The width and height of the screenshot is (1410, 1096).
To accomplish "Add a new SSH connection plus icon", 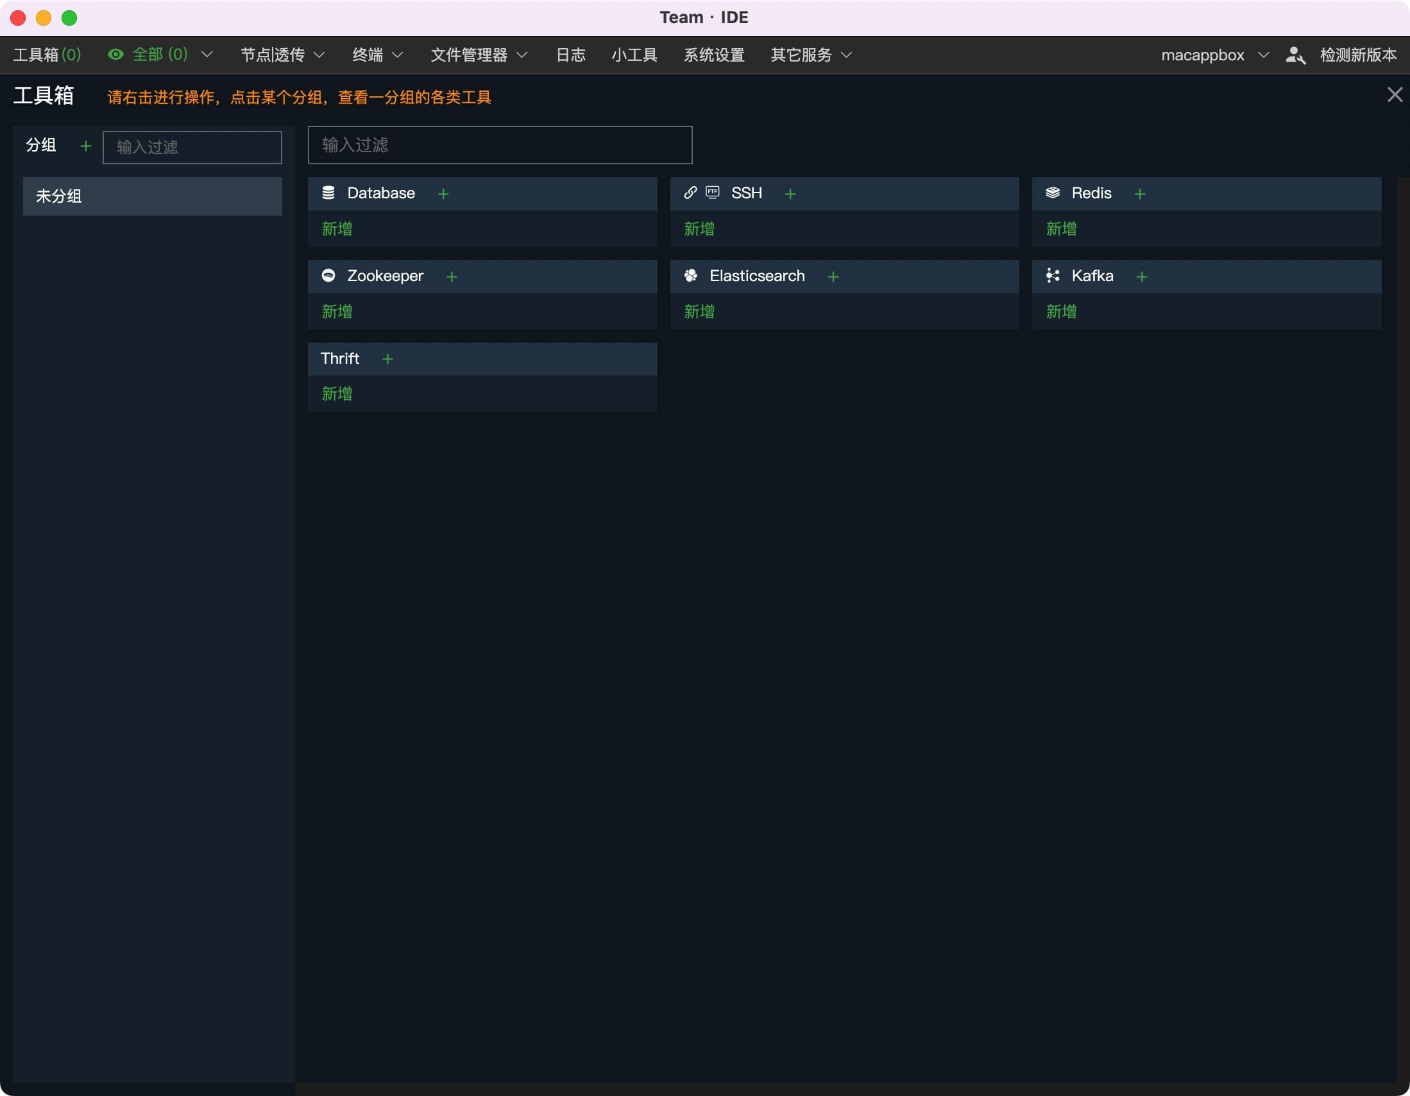I will pyautogui.click(x=790, y=194).
